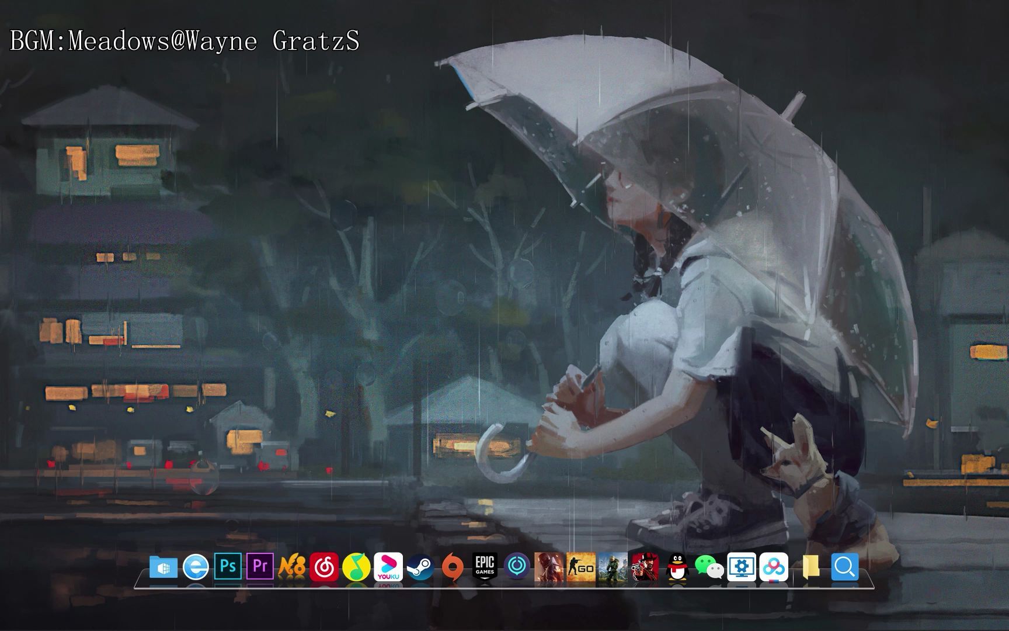Open the monitor with gear settings icon
1009x631 pixels.
pos(742,567)
